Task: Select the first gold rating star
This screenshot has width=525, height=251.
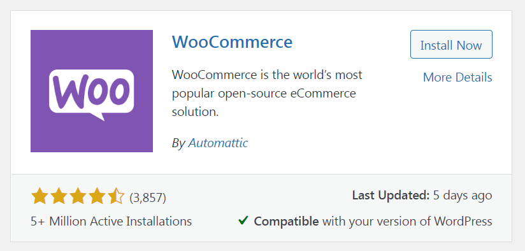Action: (39, 196)
